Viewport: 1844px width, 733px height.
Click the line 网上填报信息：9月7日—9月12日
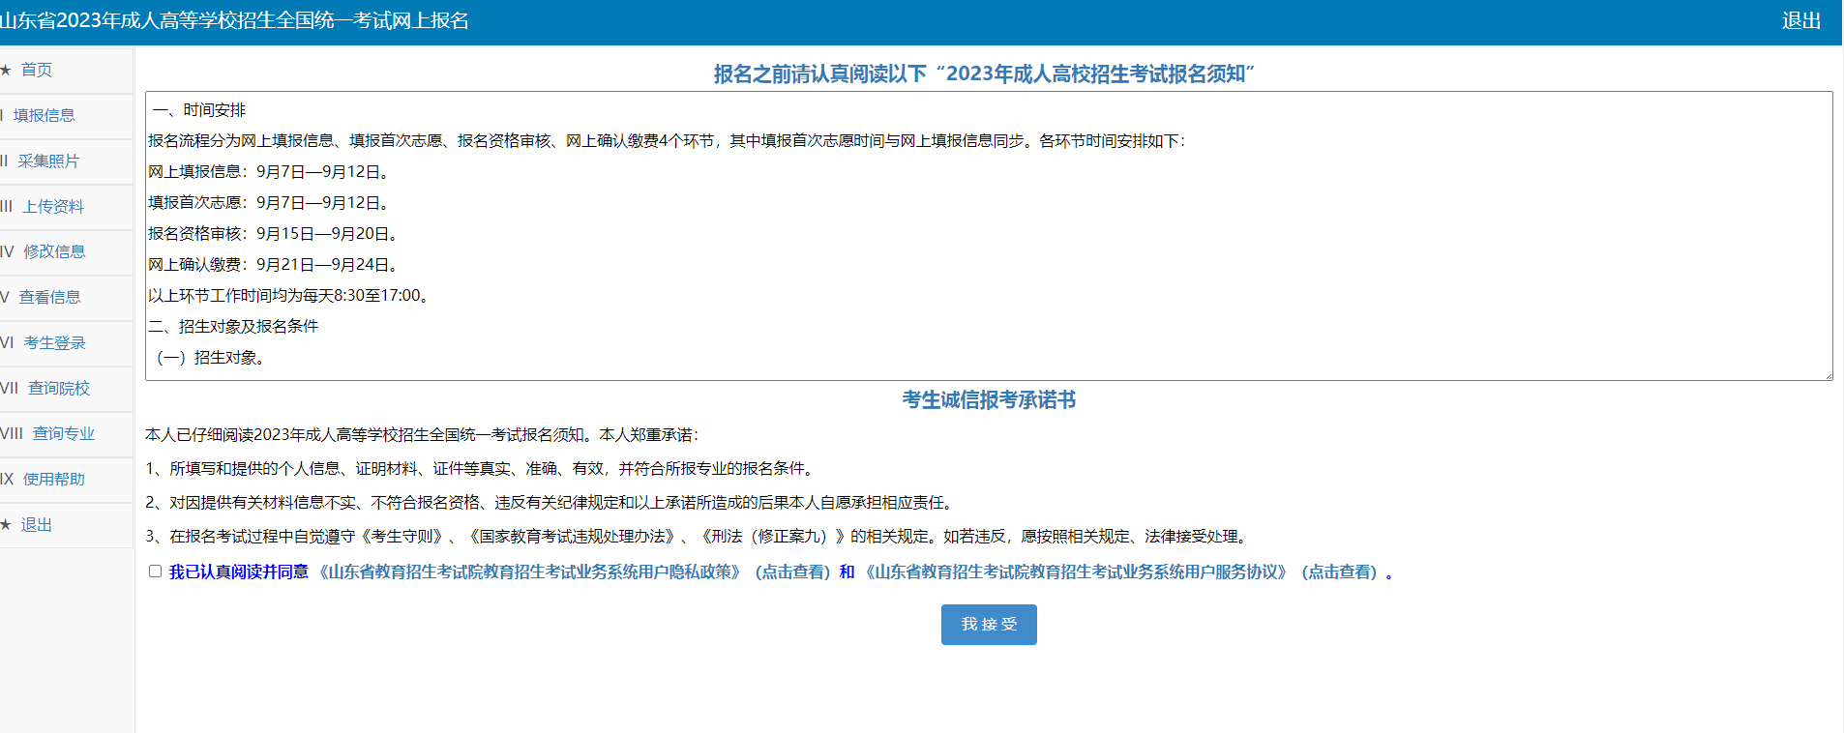pyautogui.click(x=270, y=172)
